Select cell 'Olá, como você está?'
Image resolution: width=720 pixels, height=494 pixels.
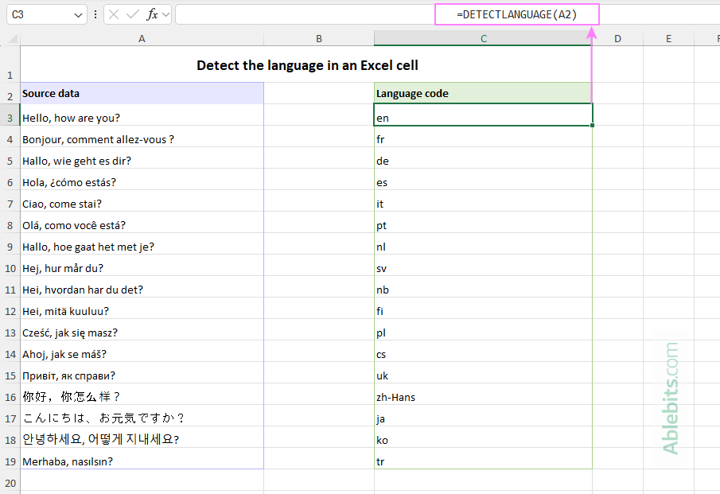[x=142, y=222]
